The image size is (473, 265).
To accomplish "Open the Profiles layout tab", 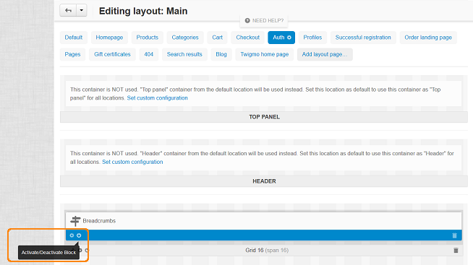I will click(312, 38).
